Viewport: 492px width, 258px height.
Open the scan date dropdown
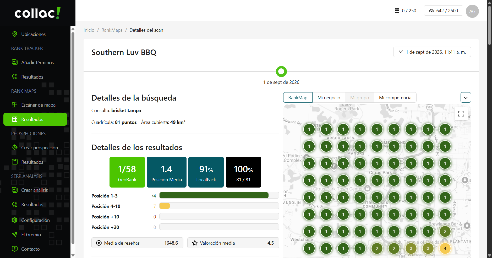click(432, 52)
